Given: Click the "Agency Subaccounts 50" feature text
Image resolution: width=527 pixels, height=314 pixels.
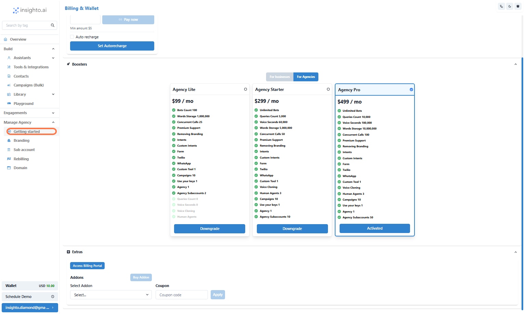Looking at the screenshot, I should point(358,217).
